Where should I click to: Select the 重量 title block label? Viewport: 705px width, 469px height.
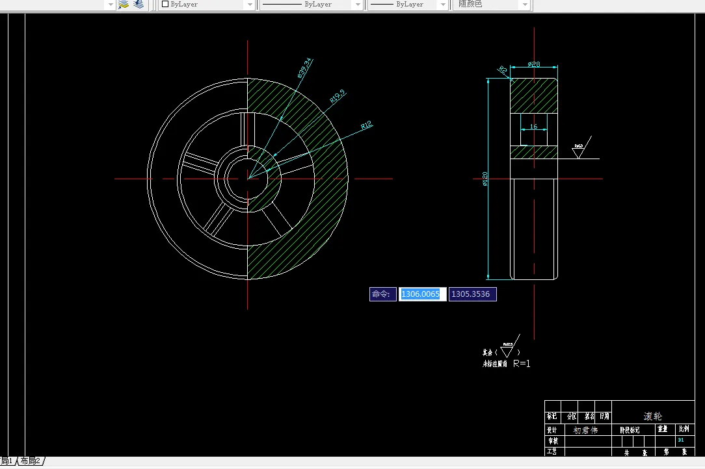tap(663, 429)
